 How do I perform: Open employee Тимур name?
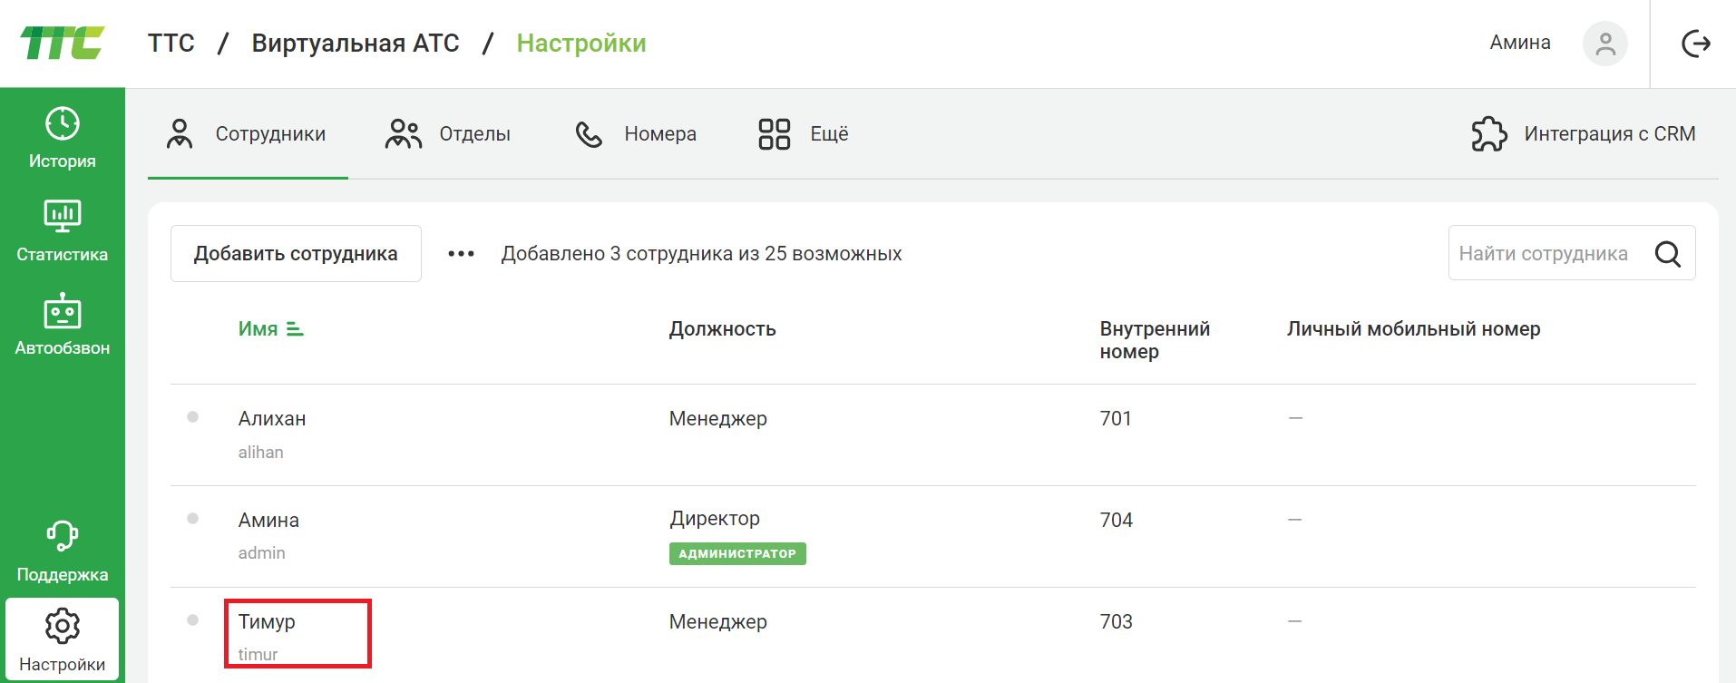pyautogui.click(x=267, y=621)
